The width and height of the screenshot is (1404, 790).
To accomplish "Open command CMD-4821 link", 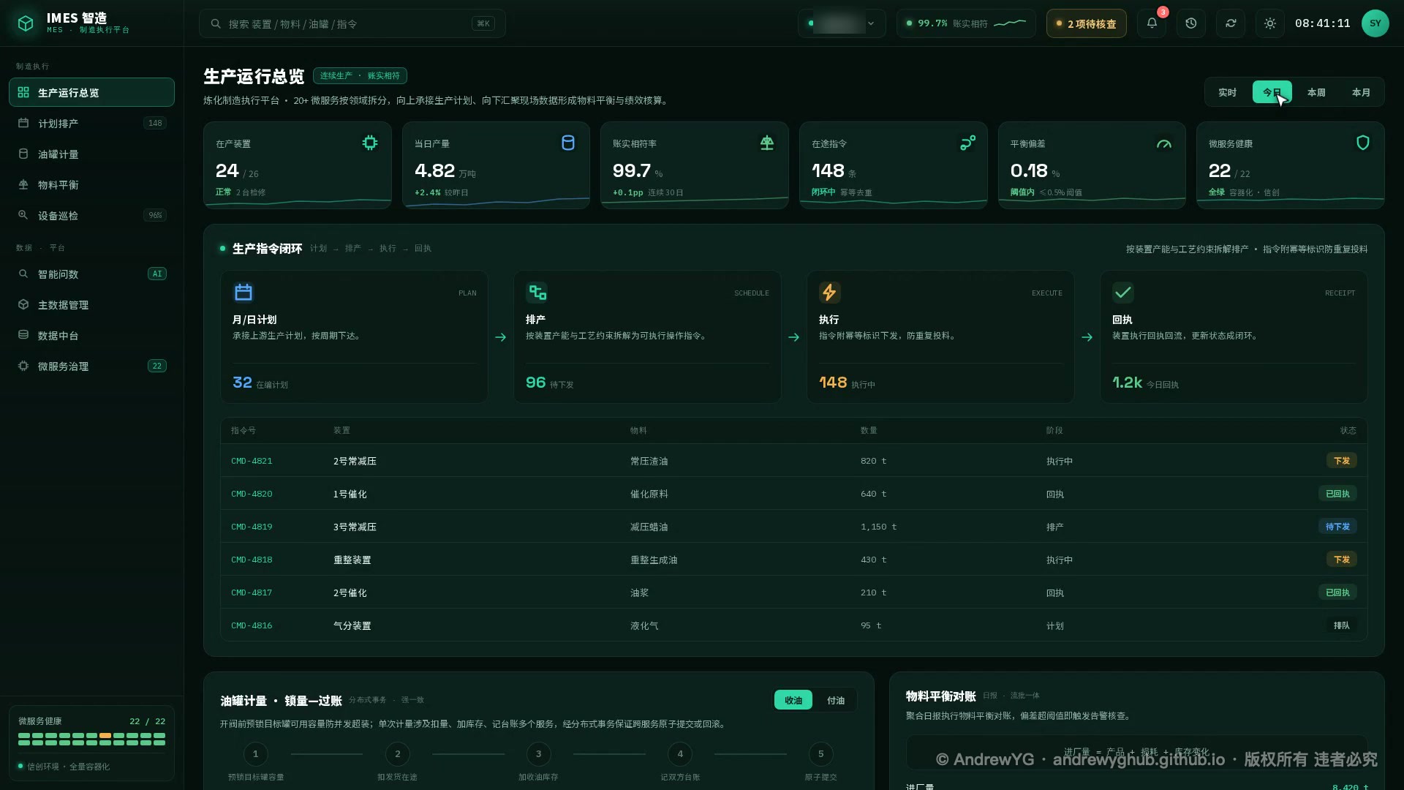I will (x=252, y=461).
